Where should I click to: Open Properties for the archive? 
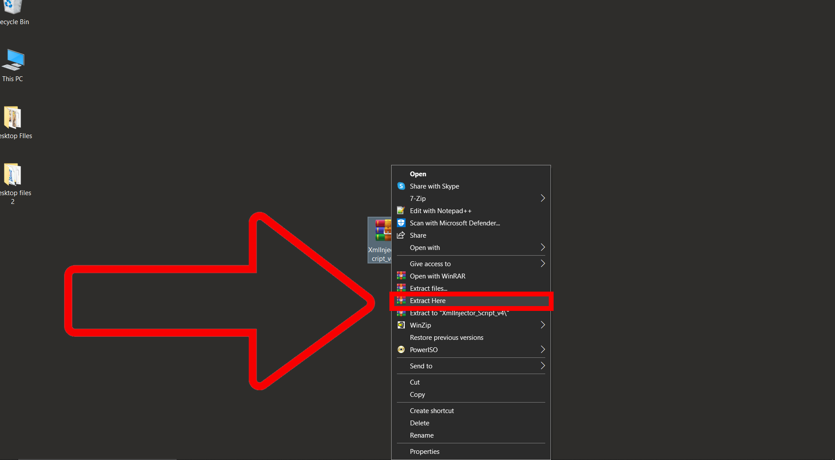[x=424, y=451]
